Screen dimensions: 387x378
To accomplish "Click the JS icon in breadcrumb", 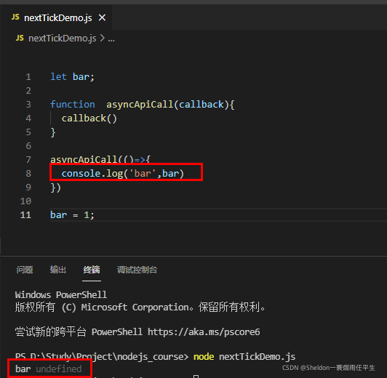I will click(x=20, y=38).
